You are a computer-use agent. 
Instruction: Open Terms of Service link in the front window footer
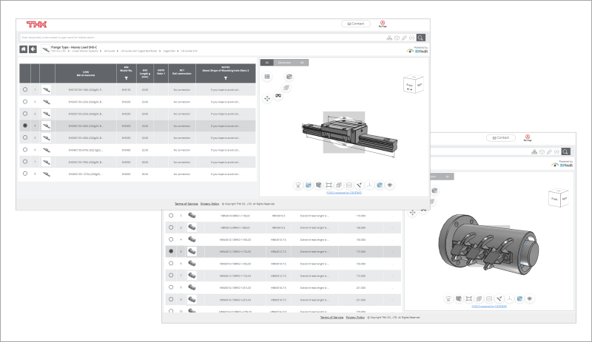click(184, 203)
